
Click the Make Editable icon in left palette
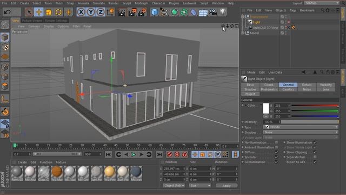coord(5,25)
